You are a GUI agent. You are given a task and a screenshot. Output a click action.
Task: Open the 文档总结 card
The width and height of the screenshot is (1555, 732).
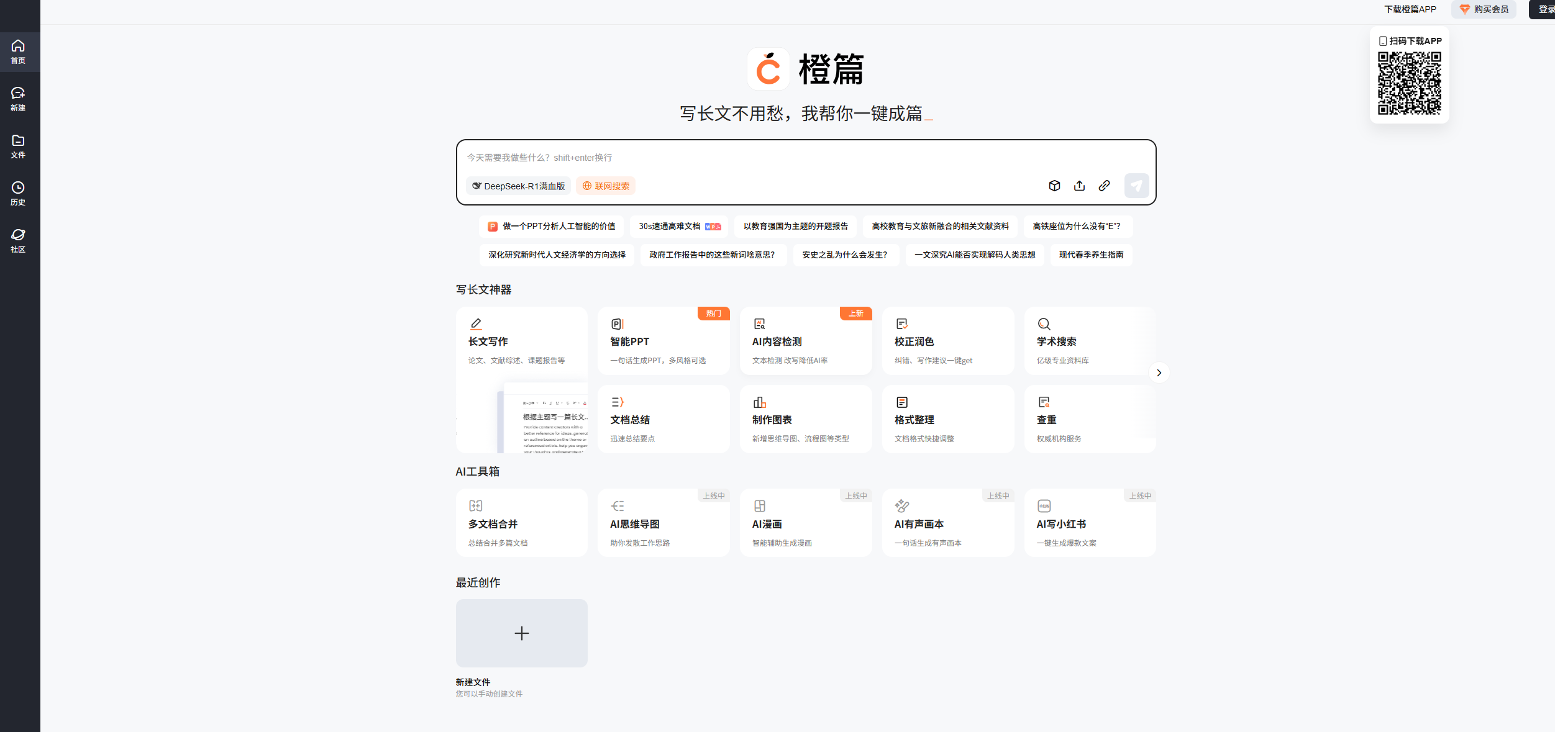point(663,419)
